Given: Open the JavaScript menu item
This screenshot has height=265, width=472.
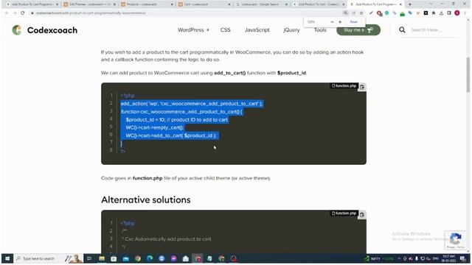Looking at the screenshot, I should (x=257, y=30).
